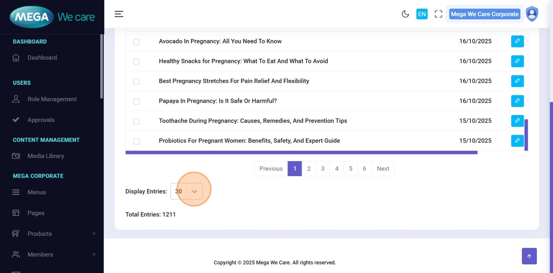Viewport: 553px width, 273px height.
Task: Switch language using the EN button
Action: pos(422,14)
